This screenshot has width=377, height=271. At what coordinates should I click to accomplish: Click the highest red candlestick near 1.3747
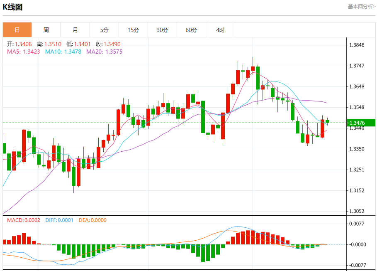[253, 69]
